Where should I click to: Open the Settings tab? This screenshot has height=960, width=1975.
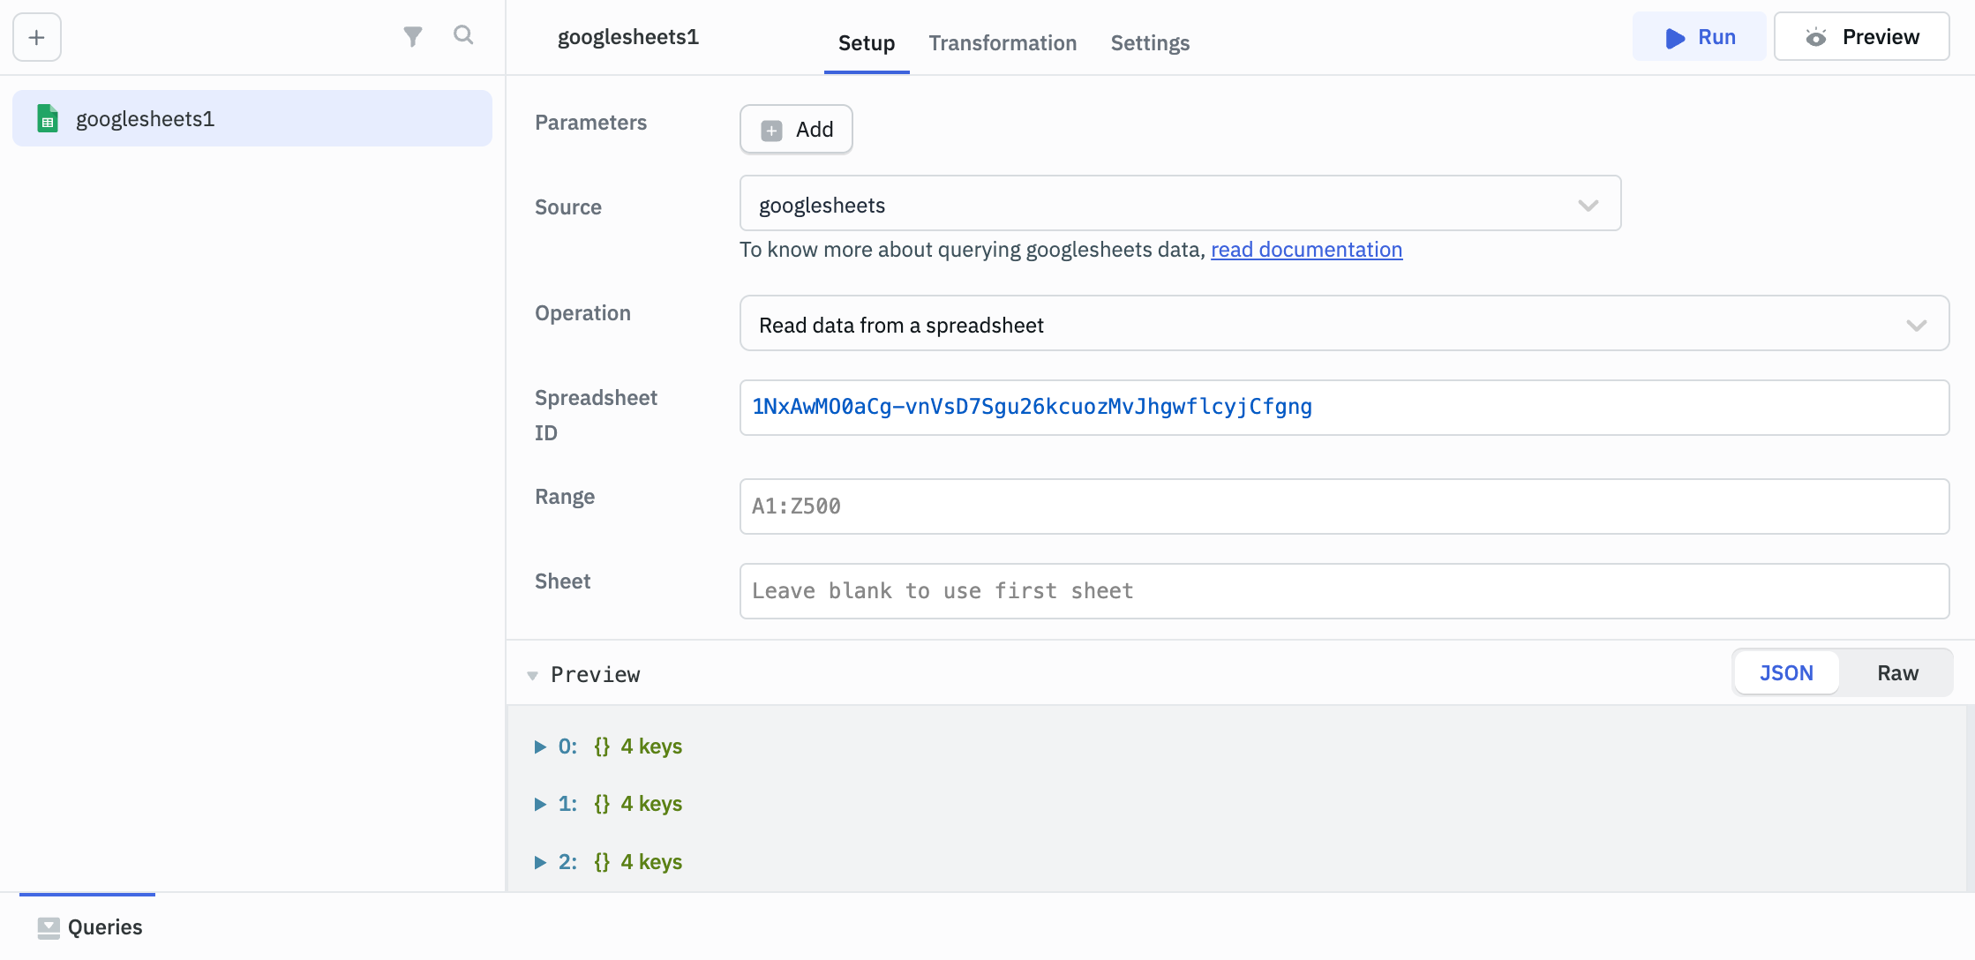(1149, 42)
